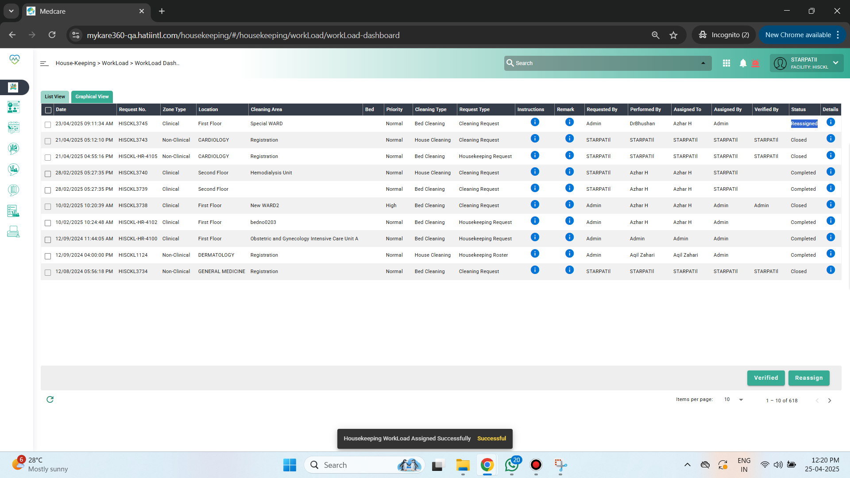
Task: Check the row for HISCKL-HR-4102
Action: (48, 223)
